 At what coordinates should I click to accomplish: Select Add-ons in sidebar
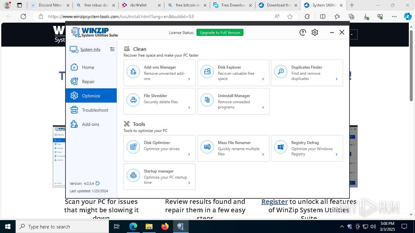[91, 124]
